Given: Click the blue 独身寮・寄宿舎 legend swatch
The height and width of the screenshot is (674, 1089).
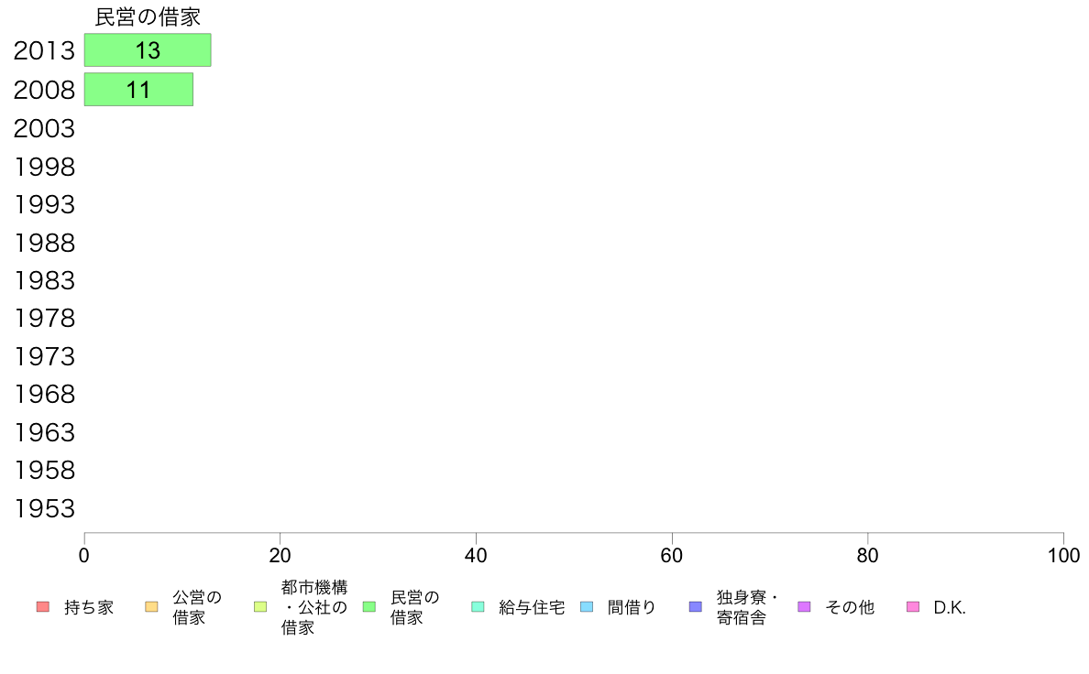Looking at the screenshot, I should [x=695, y=606].
